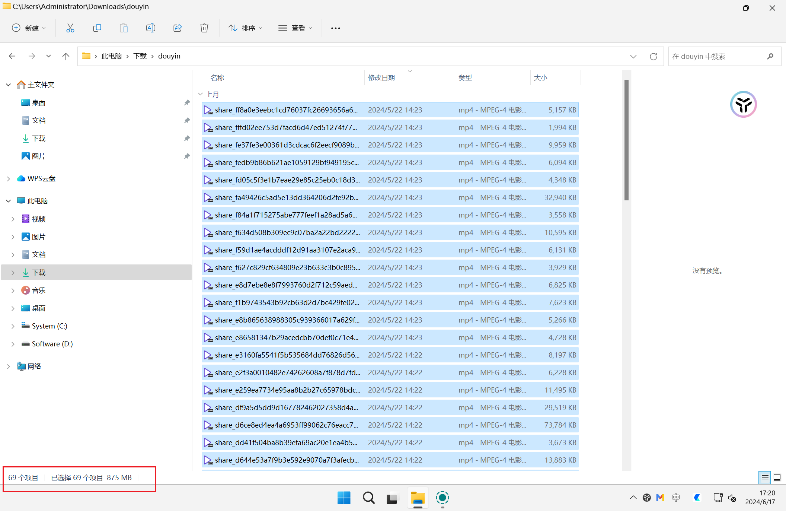Select 文档 under 此电脑
The width and height of the screenshot is (786, 511).
pos(39,255)
